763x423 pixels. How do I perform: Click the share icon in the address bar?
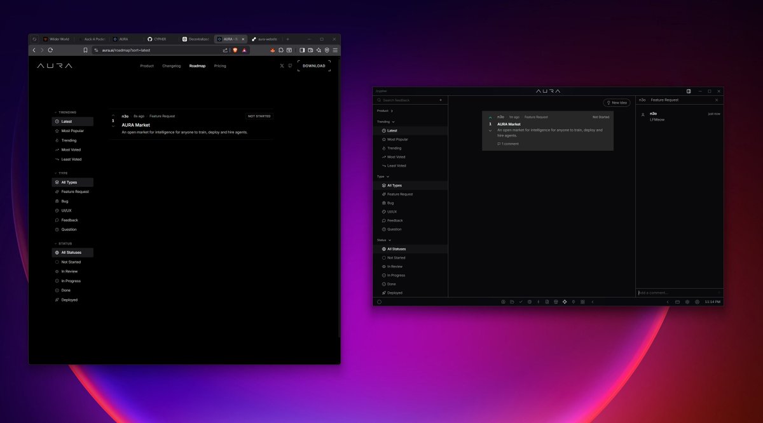pyautogui.click(x=225, y=50)
